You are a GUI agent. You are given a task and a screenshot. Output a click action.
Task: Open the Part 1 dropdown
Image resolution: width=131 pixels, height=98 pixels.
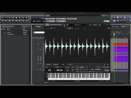(x=53, y=28)
